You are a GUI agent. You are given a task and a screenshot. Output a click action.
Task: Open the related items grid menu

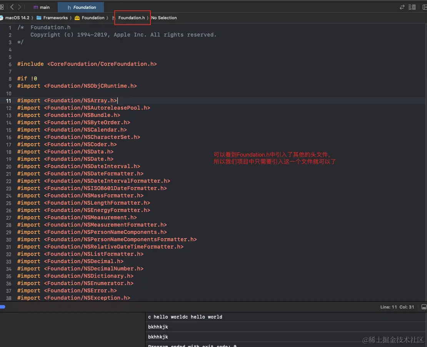(x=2, y=7)
